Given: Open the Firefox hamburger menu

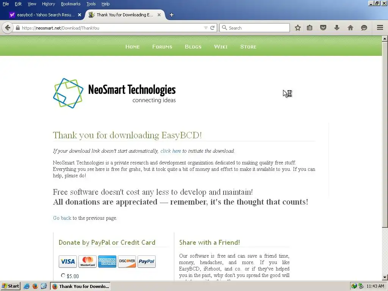Looking at the screenshot, I should pyautogui.click(x=380, y=27).
